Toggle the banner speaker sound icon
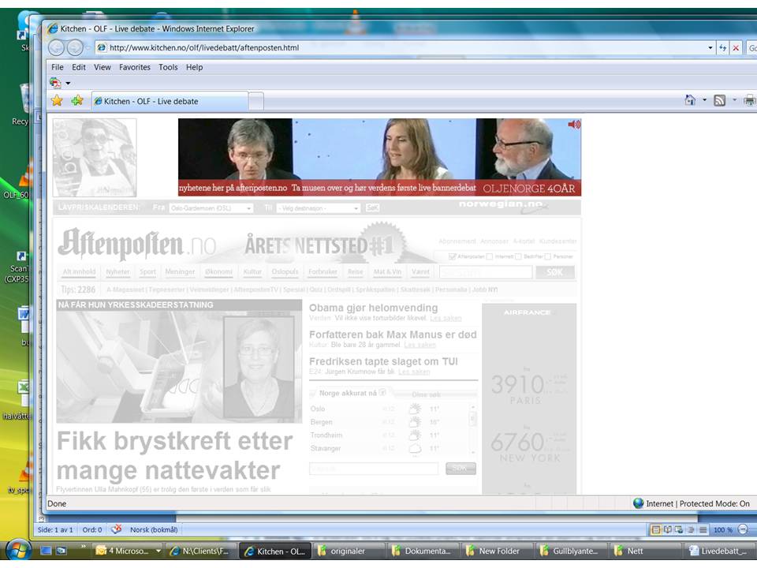This screenshot has width=757, height=568. [574, 125]
